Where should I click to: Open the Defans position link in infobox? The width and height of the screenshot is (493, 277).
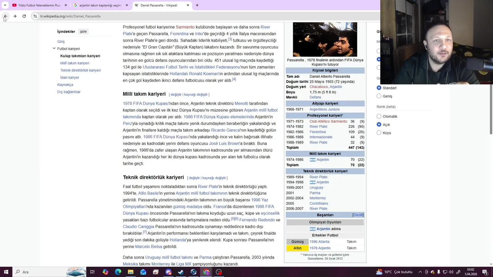click(315, 97)
